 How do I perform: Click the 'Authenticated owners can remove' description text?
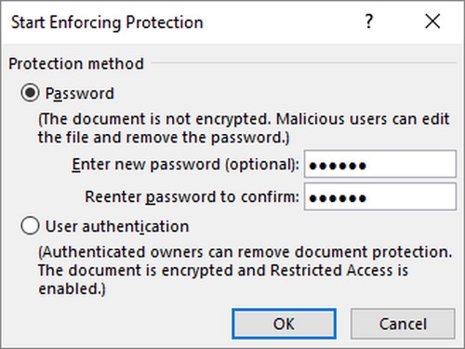(245, 270)
